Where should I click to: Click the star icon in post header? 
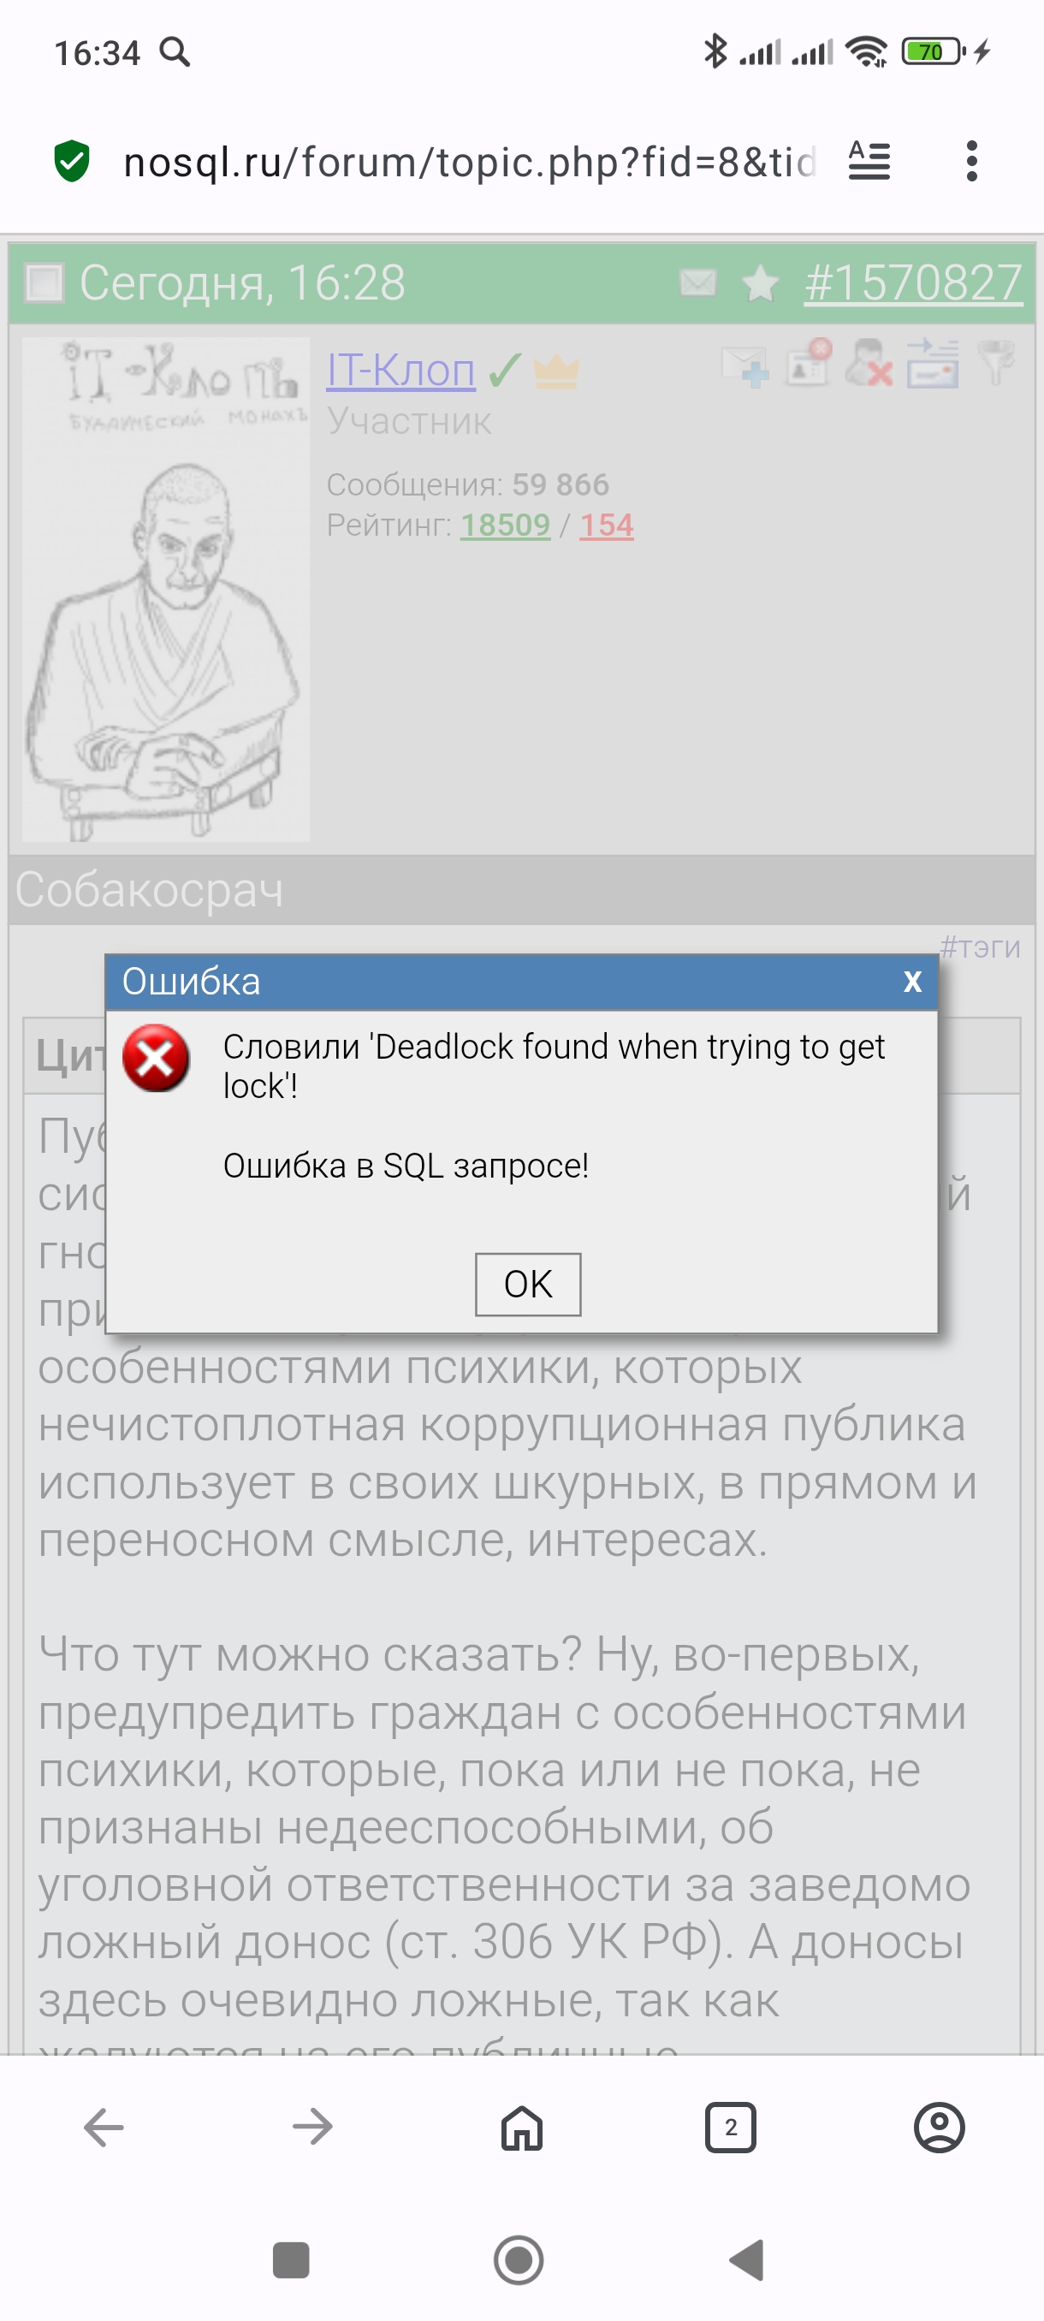(760, 284)
